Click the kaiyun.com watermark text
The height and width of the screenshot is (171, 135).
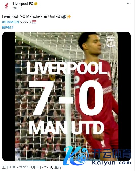click(x=112, y=163)
